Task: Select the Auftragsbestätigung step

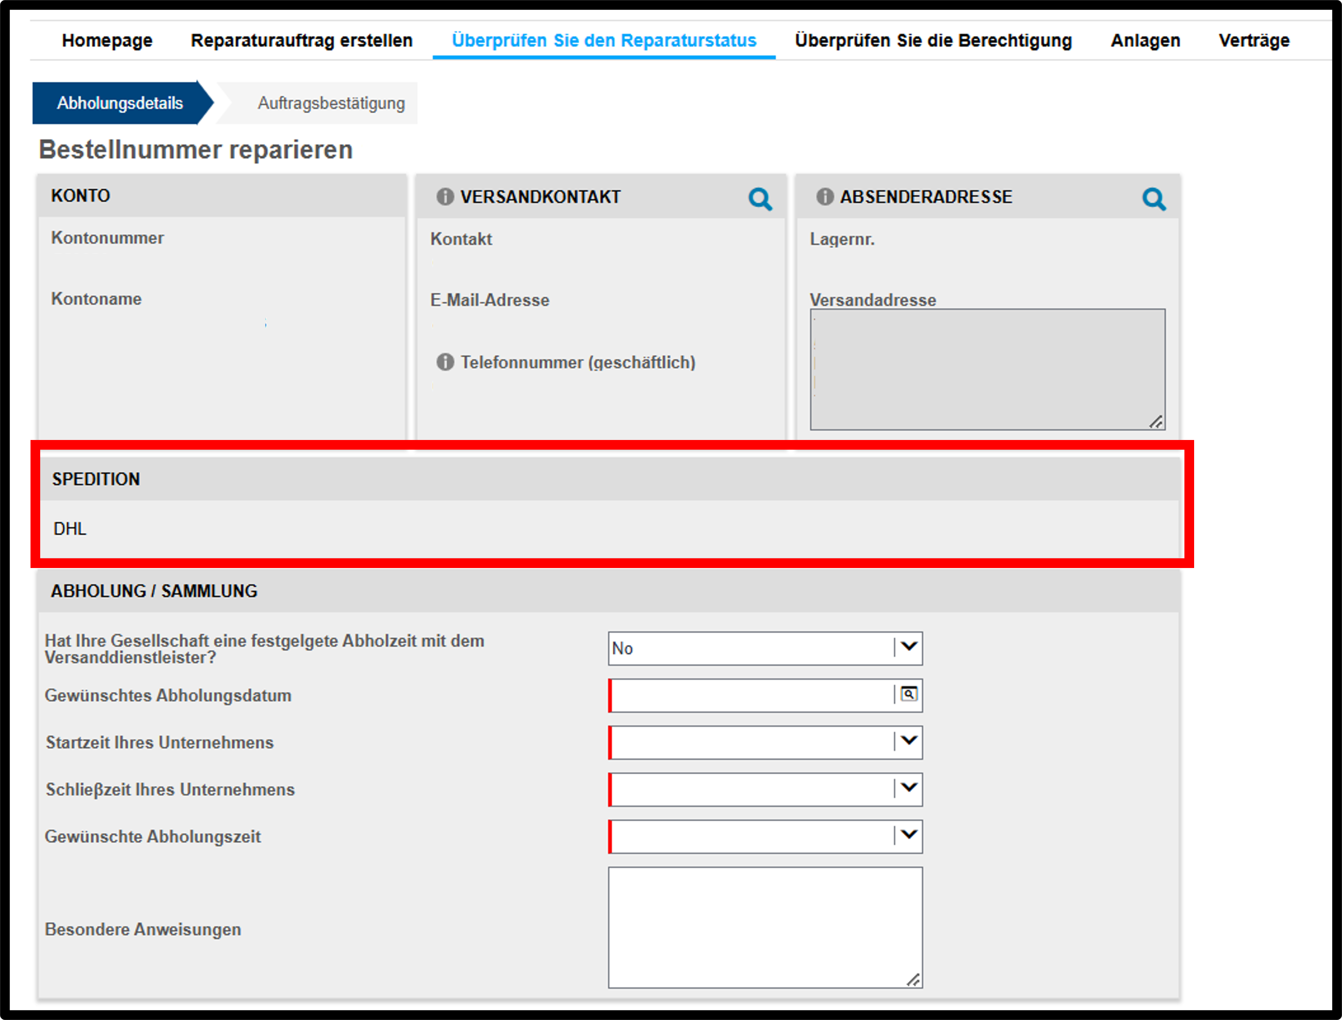Action: tap(331, 103)
